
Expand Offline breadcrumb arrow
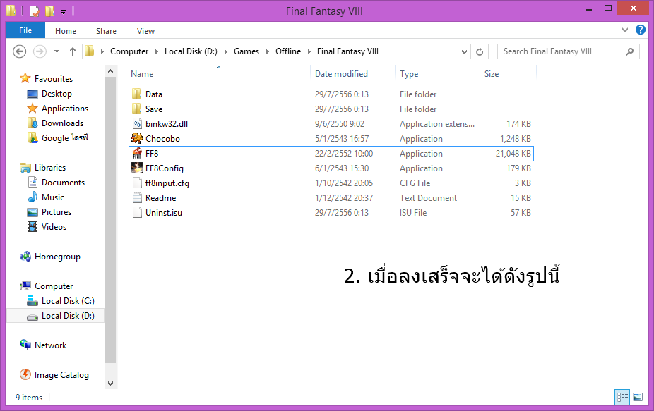[309, 51]
